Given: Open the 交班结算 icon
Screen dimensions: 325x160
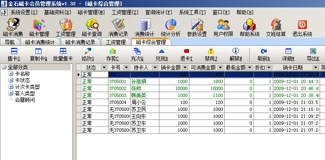Looking at the screenshot, I should coord(276,27).
